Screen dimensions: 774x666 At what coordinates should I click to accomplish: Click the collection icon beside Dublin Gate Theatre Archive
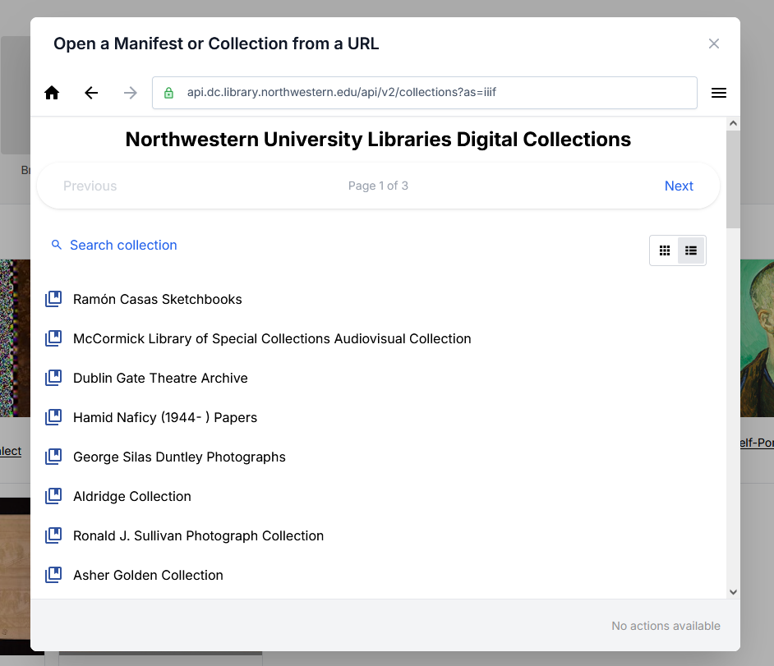click(x=53, y=378)
